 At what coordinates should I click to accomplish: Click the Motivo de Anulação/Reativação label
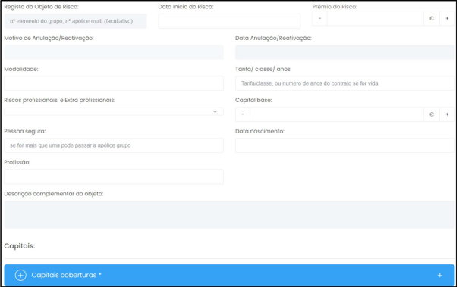tap(49, 38)
